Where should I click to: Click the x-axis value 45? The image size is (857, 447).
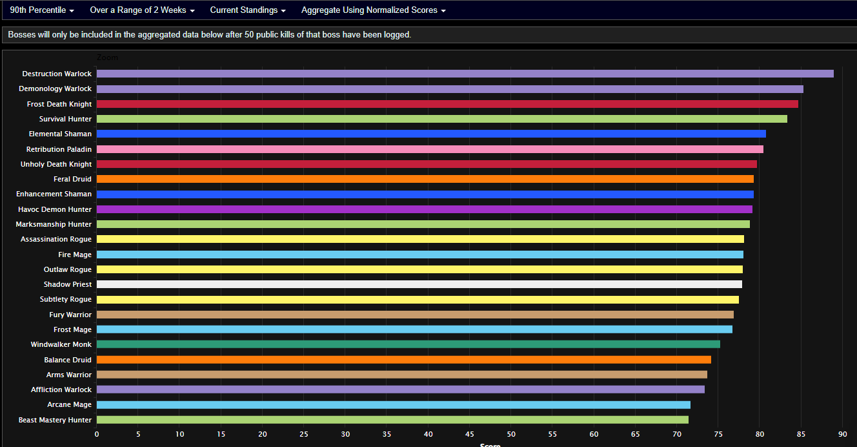coord(469,434)
